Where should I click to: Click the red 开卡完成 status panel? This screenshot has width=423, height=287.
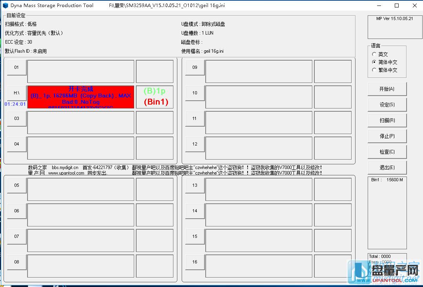80,97
